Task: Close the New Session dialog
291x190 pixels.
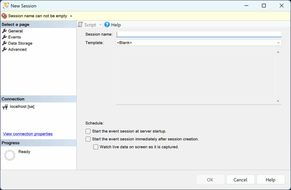Action: point(282,6)
